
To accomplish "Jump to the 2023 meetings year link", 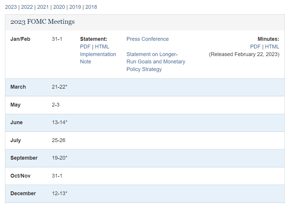I will click(x=11, y=7).
